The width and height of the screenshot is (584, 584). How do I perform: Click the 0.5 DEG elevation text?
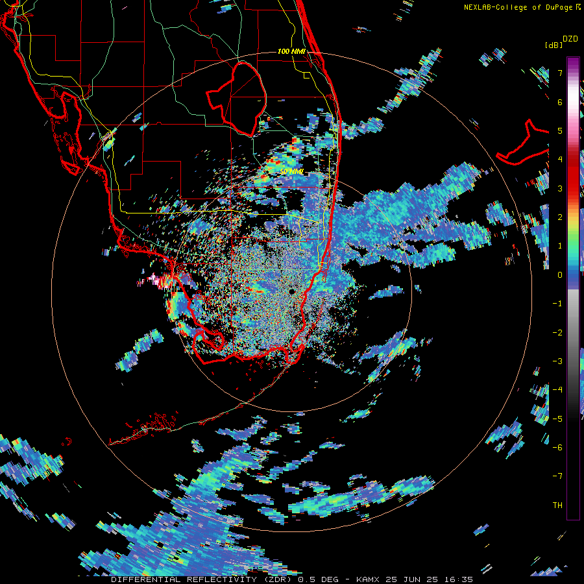click(x=318, y=579)
